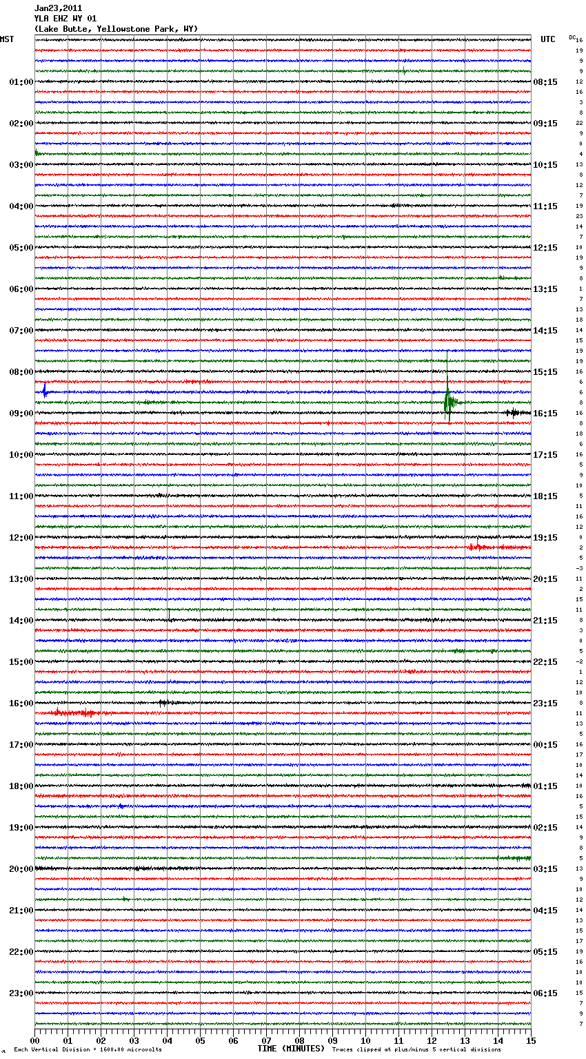Click the 18:15 UTC time label
Viewport: 586px width, 1059px height.
(x=545, y=496)
